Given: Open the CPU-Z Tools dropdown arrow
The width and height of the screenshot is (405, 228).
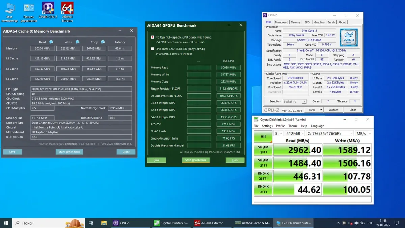Looking at the screenshot, I should [321, 110].
